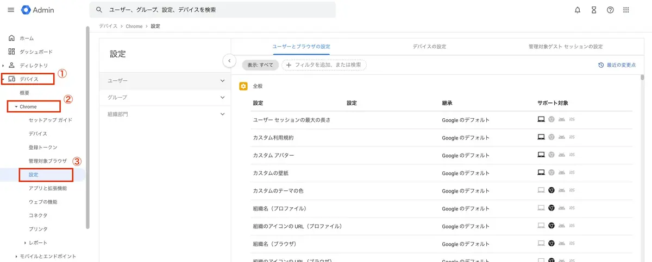Click the 最近の変更点 link
652x262 pixels.
622,65
